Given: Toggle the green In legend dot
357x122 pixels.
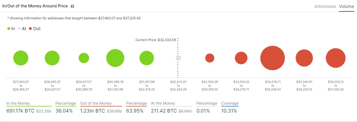Looking at the screenshot, I should coord(9,29).
